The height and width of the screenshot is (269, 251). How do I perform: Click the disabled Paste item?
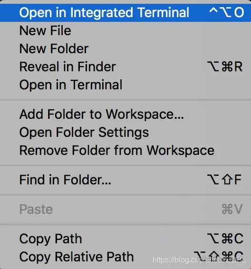click(125, 209)
